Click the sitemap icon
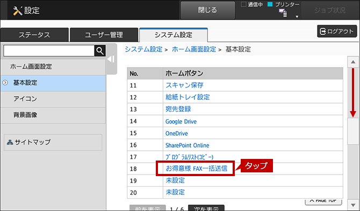This screenshot has height=211, width=360. click(10, 142)
